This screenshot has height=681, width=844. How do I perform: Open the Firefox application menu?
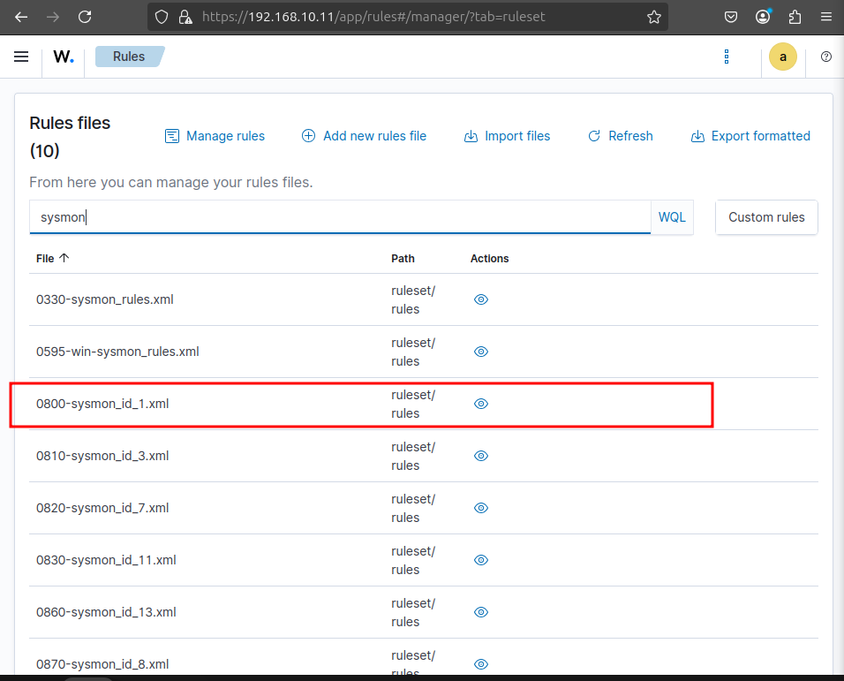[x=825, y=17]
